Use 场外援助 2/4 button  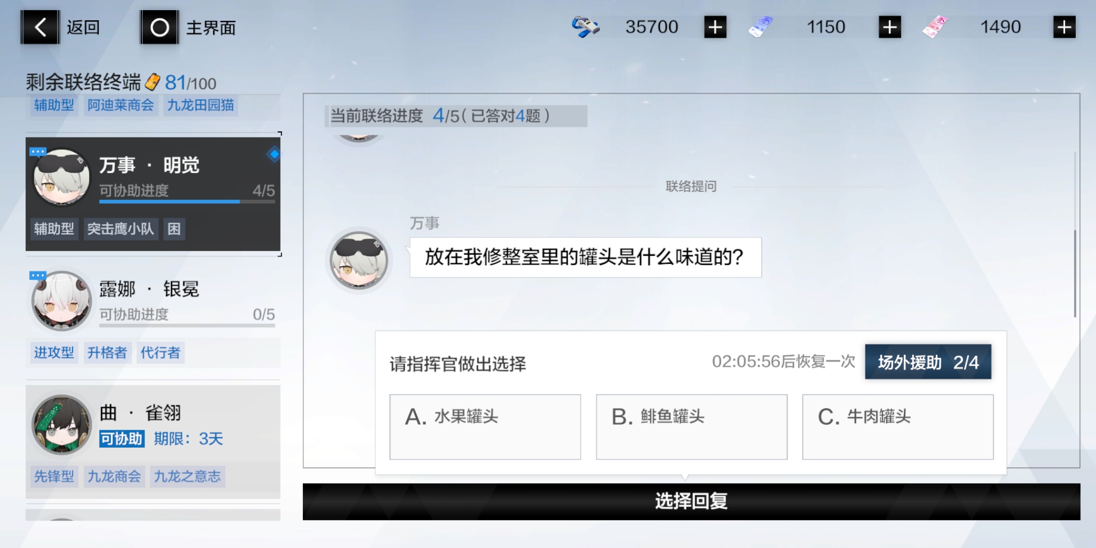[928, 362]
